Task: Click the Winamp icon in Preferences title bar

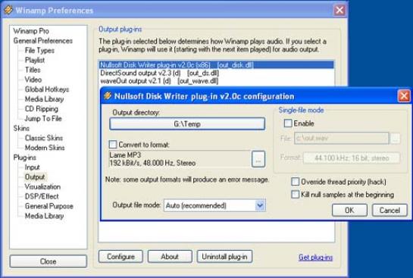Action: [8, 10]
